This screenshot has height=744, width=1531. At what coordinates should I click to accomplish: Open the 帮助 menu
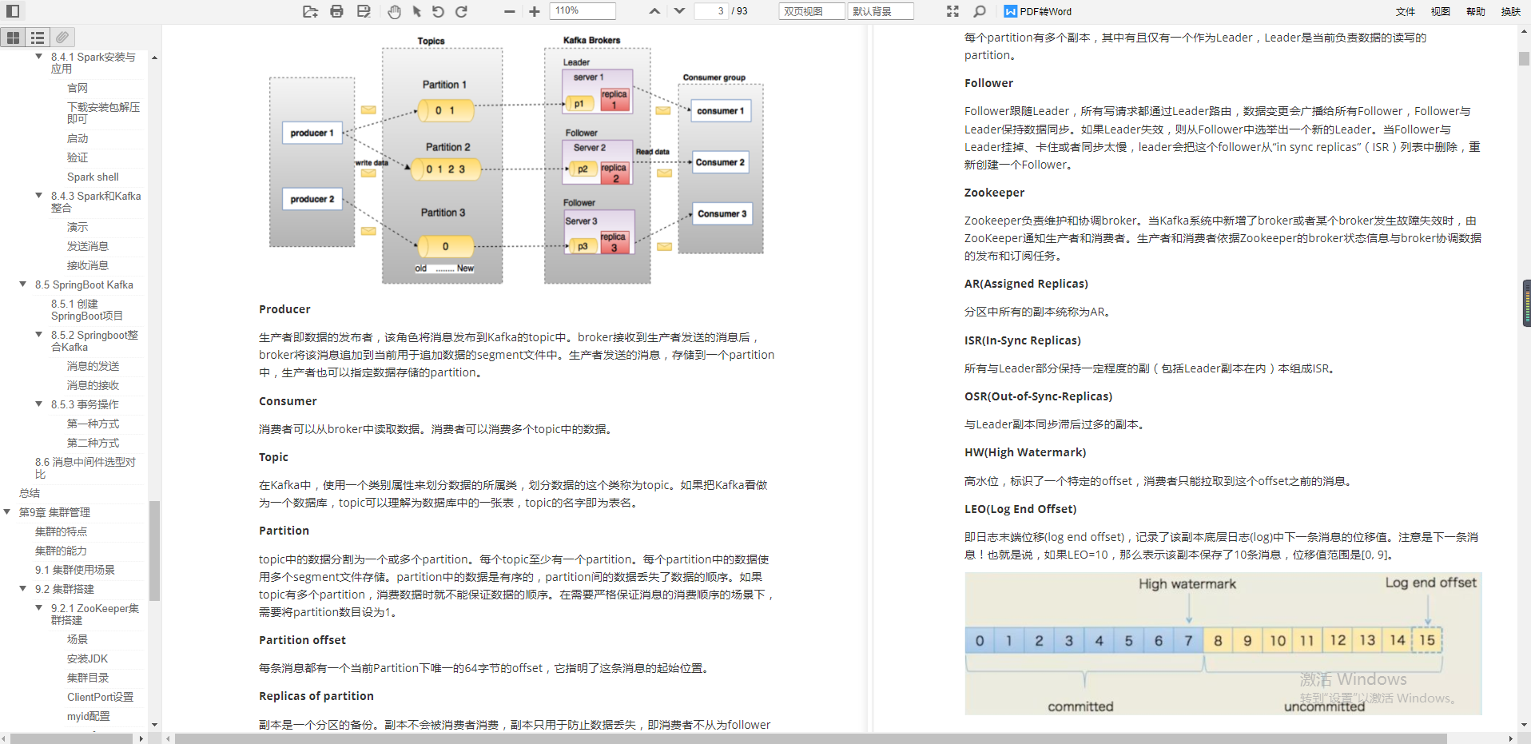point(1476,11)
